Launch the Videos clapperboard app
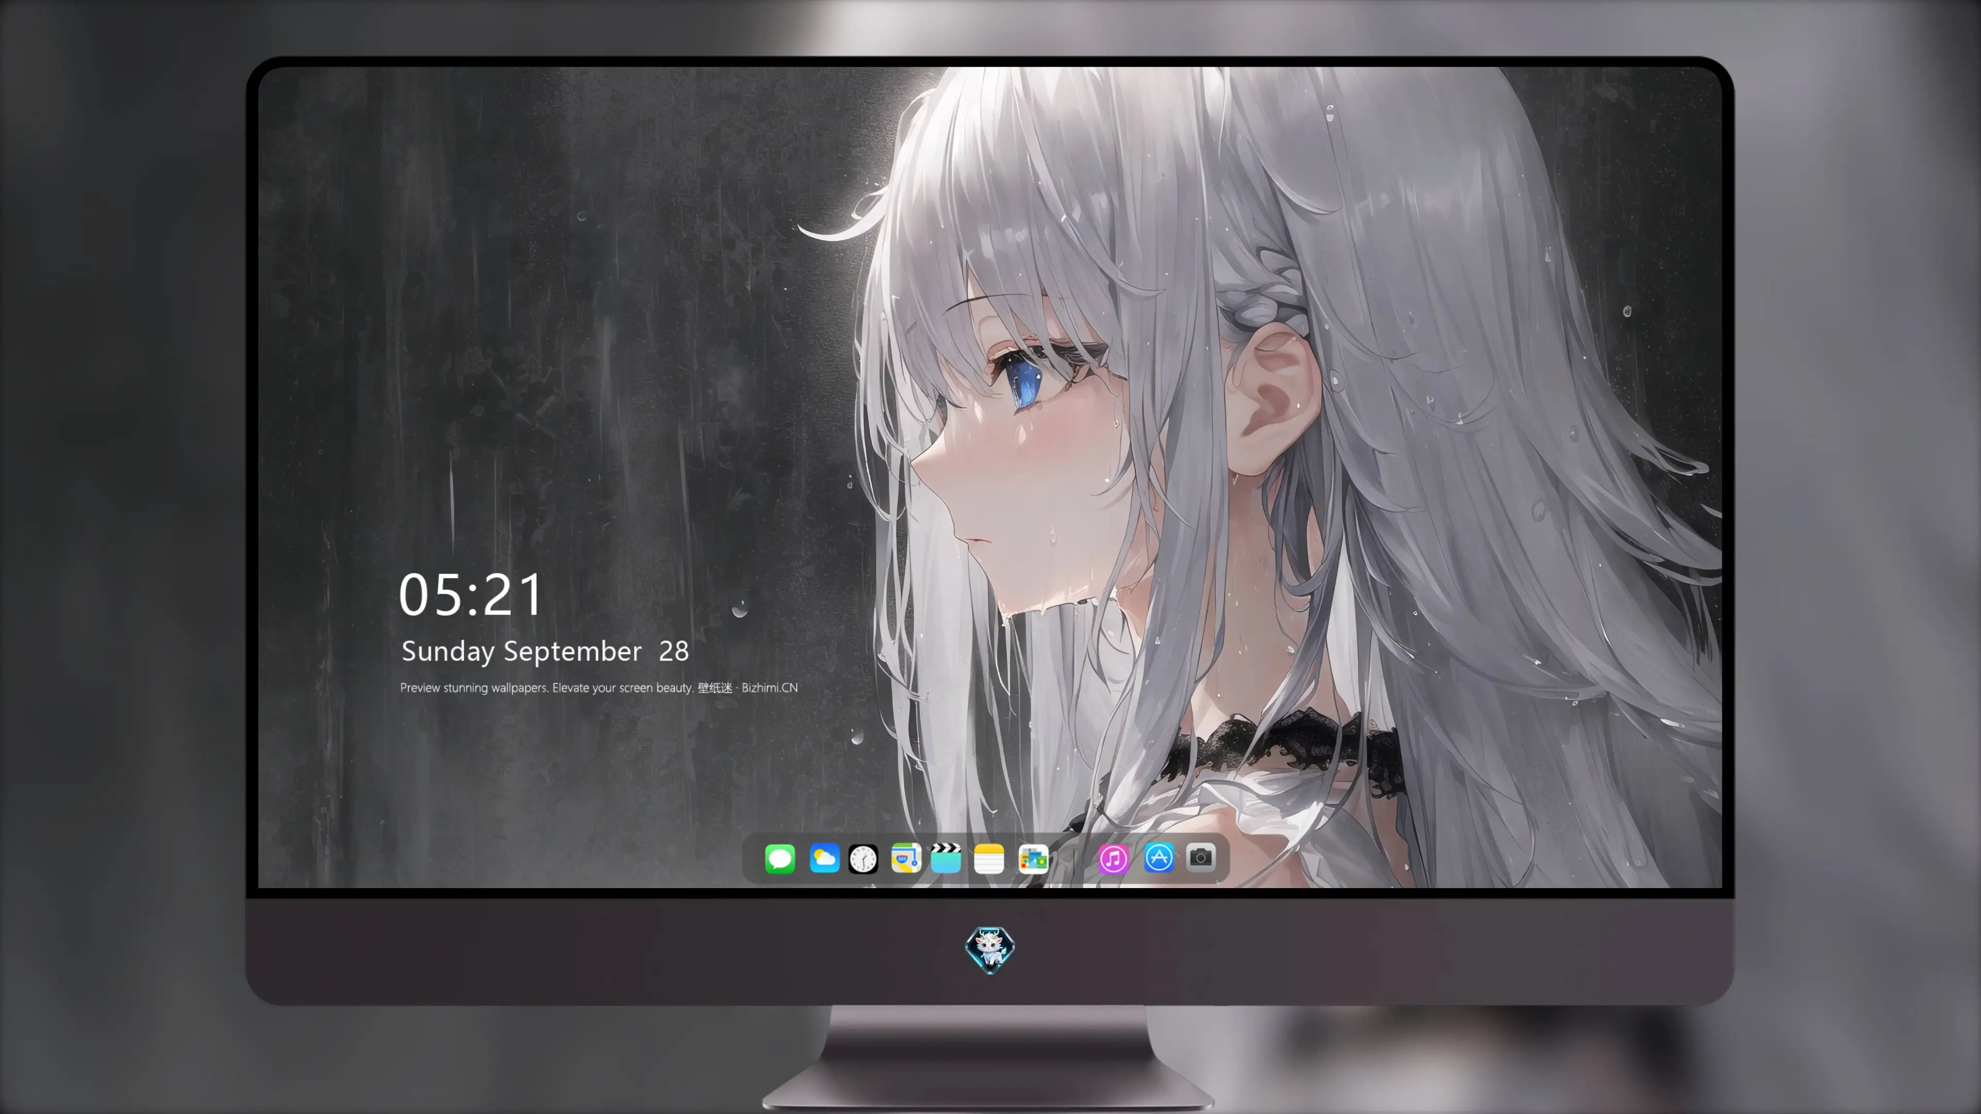The image size is (1981, 1114). [946, 858]
